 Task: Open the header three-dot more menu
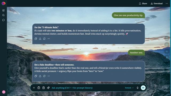(167, 3)
